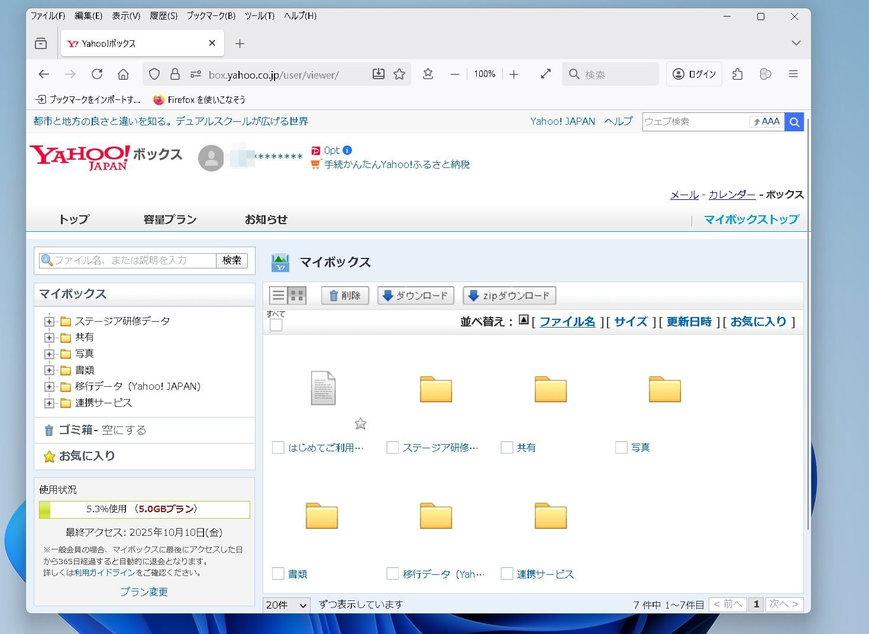Click the favorite star under はじめてご利用 file

click(x=360, y=423)
